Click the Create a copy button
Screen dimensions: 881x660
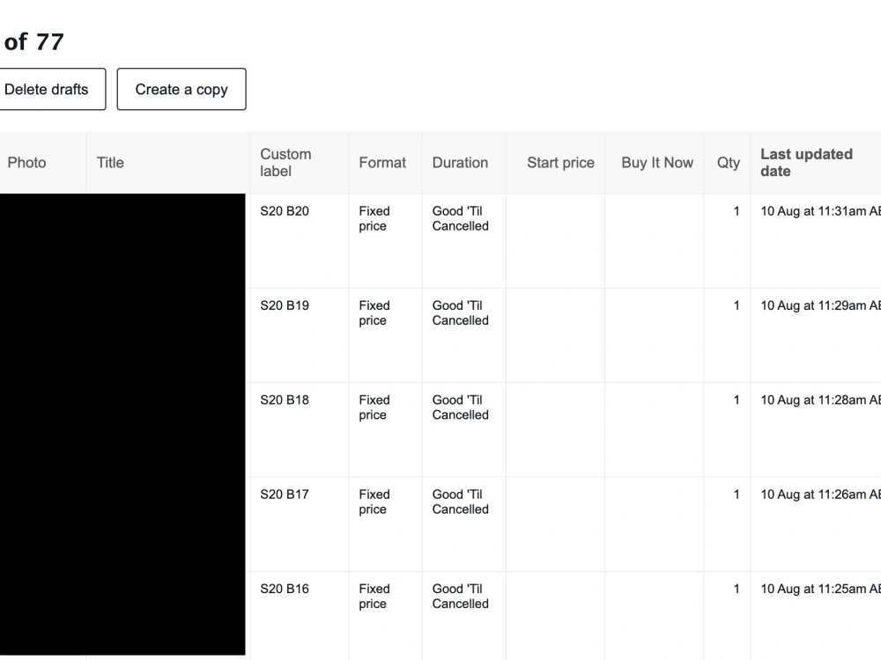tap(181, 89)
